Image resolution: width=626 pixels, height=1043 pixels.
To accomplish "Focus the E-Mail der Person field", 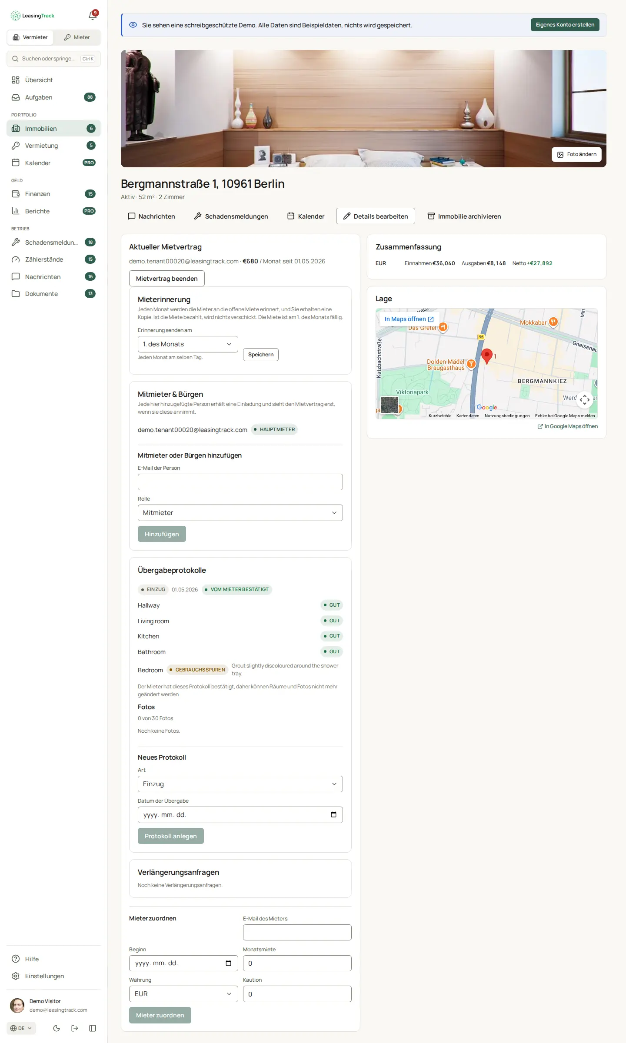I will pyautogui.click(x=240, y=482).
